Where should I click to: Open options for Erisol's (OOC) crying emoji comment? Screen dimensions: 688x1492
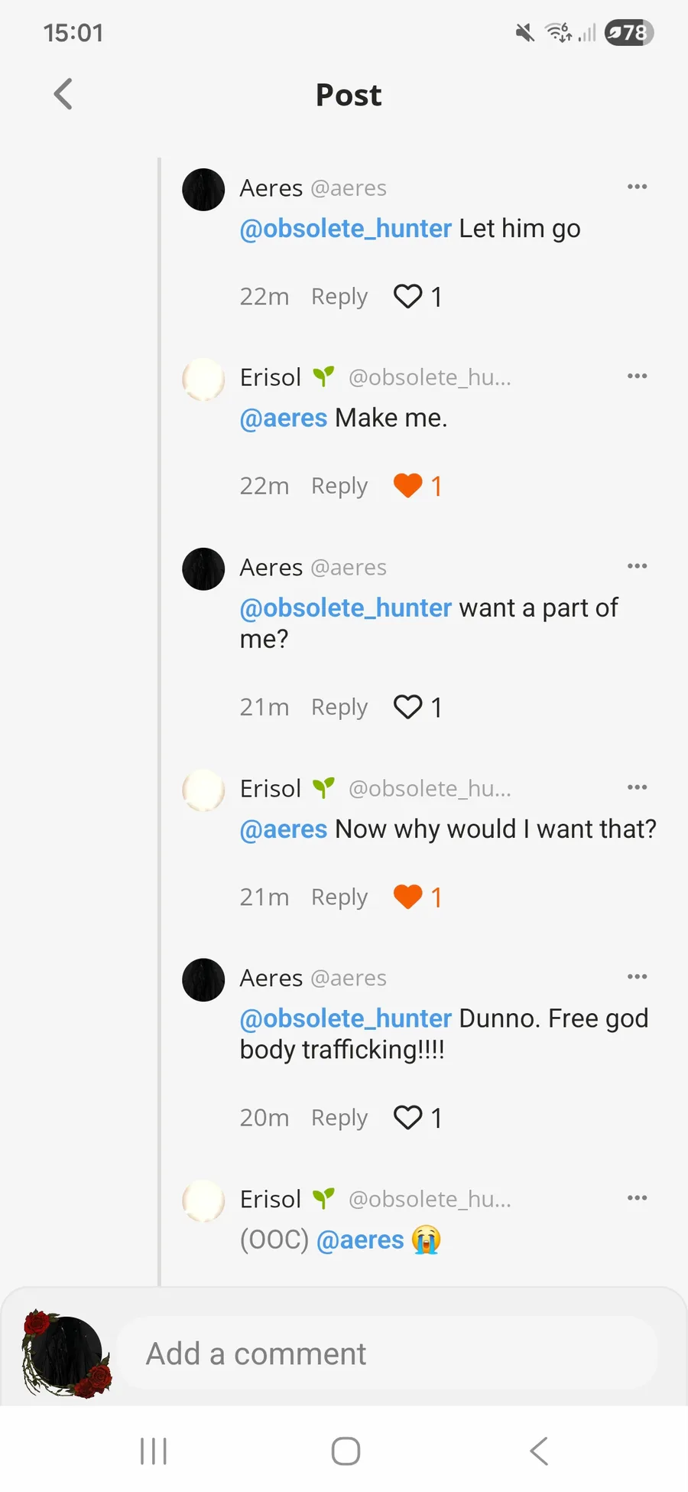[637, 1197]
